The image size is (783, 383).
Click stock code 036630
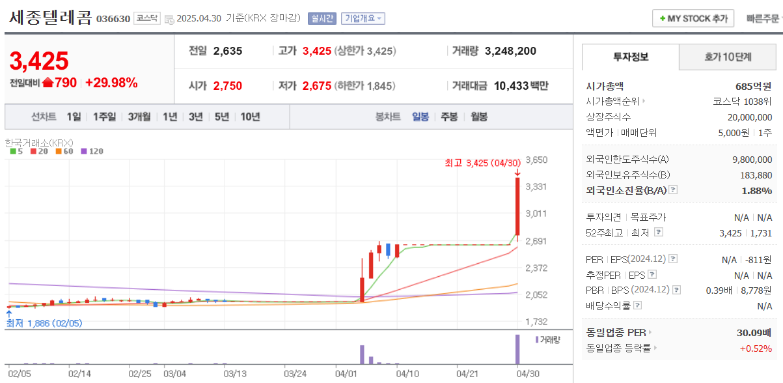(x=113, y=19)
